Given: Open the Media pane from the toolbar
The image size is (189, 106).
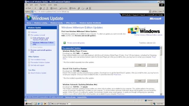Looking at the screenshot, I should (72, 8).
